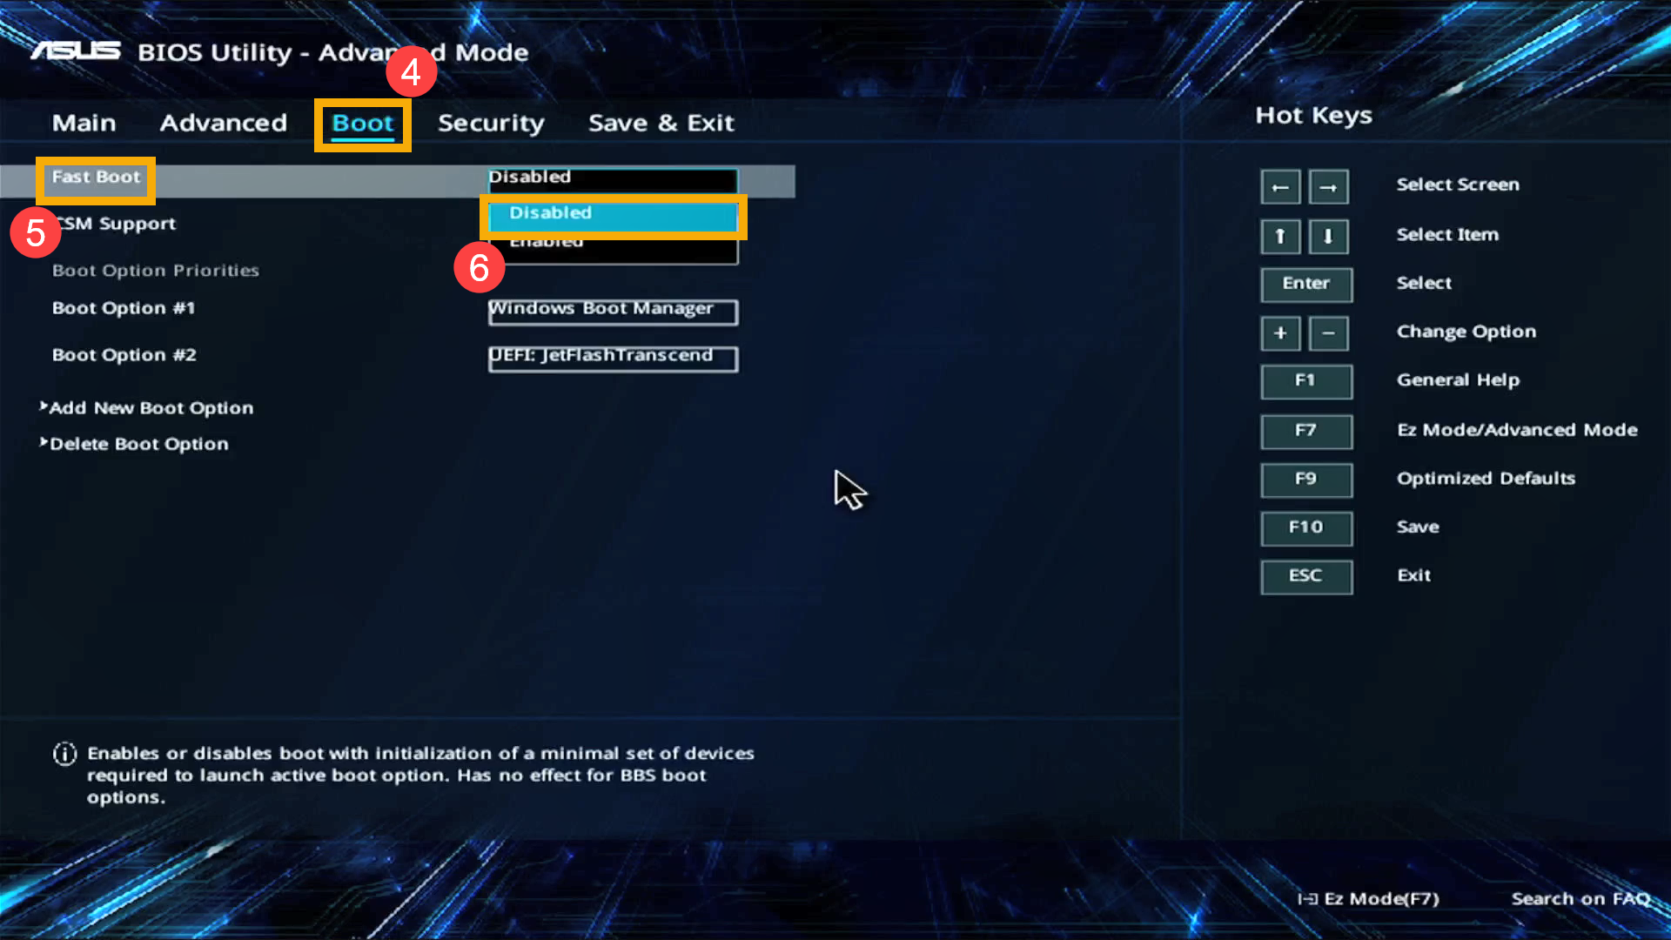The width and height of the screenshot is (1671, 940).
Task: Open Add New Boot Option
Action: tap(151, 407)
